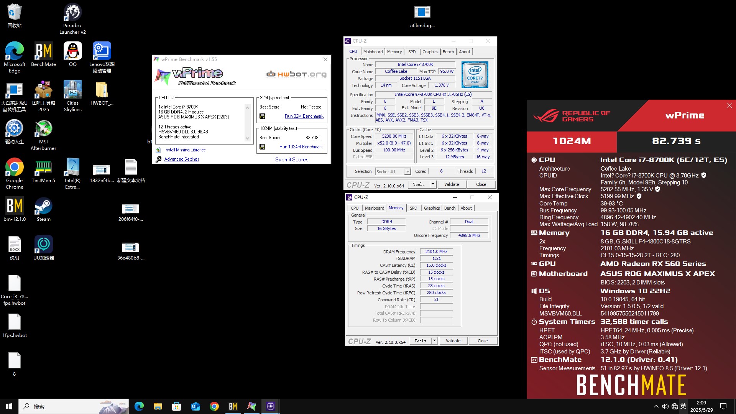736x414 pixels.
Task: Launch TestMem5 desktop shortcut
Action: click(43, 170)
